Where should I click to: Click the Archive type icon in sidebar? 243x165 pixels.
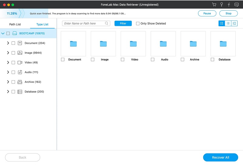[20, 82]
